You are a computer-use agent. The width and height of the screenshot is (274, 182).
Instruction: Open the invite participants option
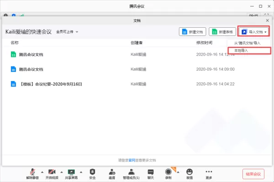pos(112,174)
